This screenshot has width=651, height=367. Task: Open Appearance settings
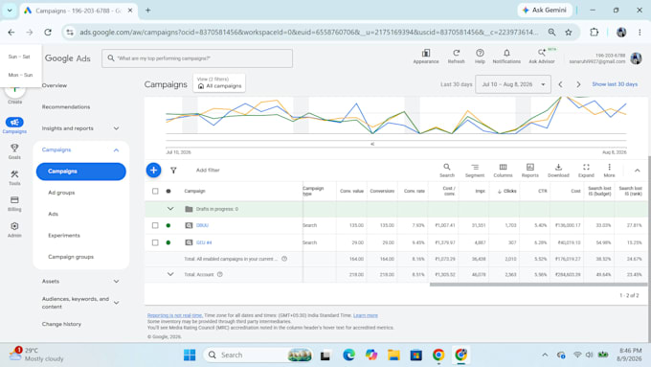426,57
